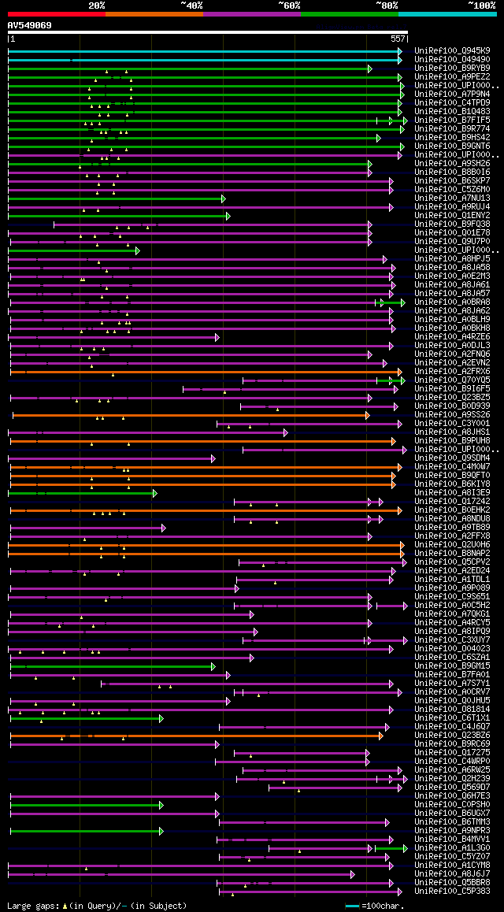Screen dimensions: 504x912
Task: Click the purple 40–60% identity legend segment
Action: click(x=252, y=13)
